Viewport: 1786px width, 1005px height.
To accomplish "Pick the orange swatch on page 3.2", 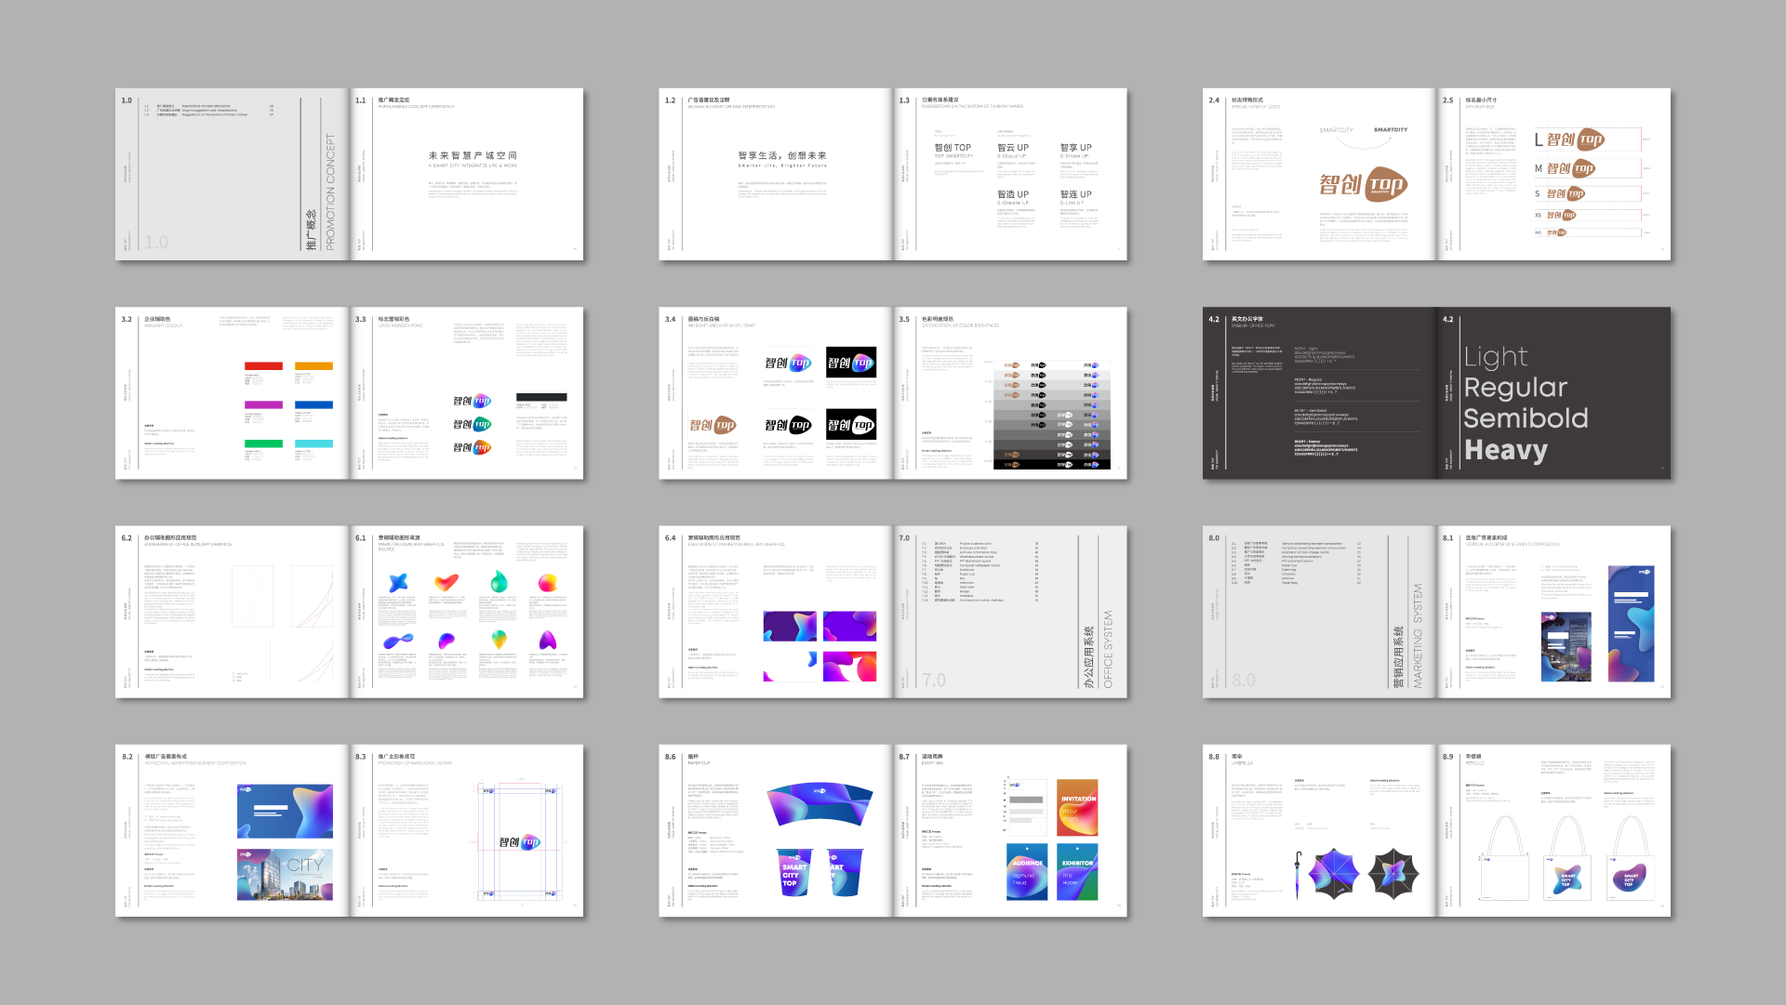I will [313, 366].
